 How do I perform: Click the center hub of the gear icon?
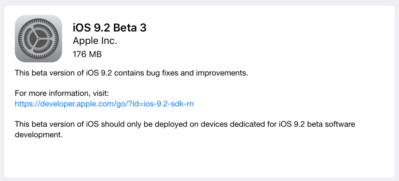(x=38, y=39)
